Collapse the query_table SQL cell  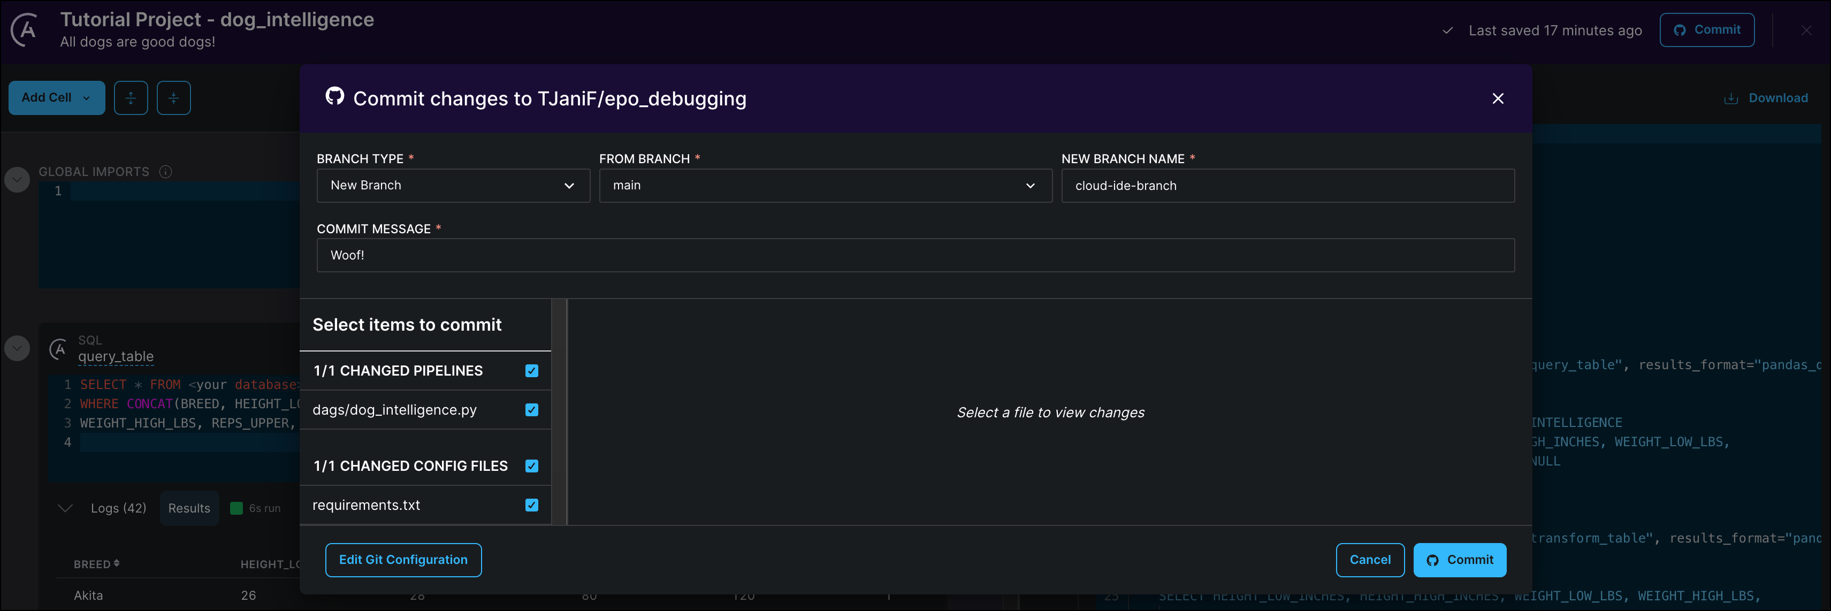[17, 348]
